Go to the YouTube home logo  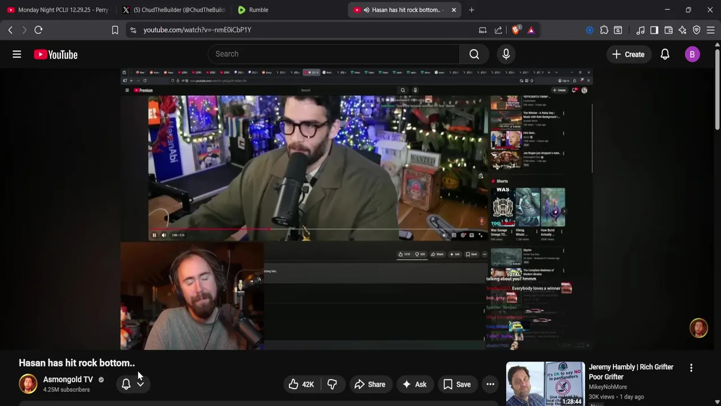pos(55,55)
